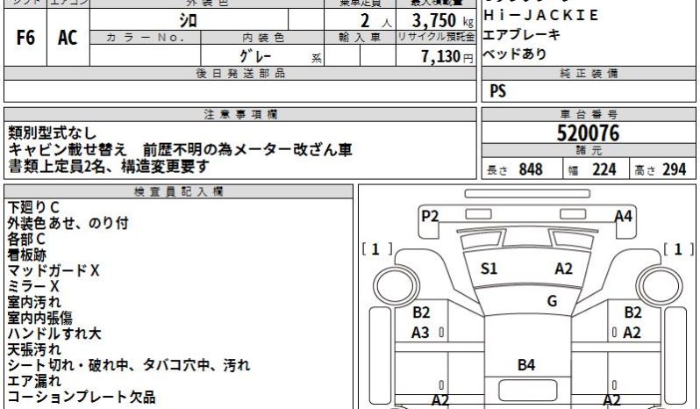This screenshot has width=700, height=409.
Task: Click the 検査員記入欄 section header
Action: pos(178,191)
